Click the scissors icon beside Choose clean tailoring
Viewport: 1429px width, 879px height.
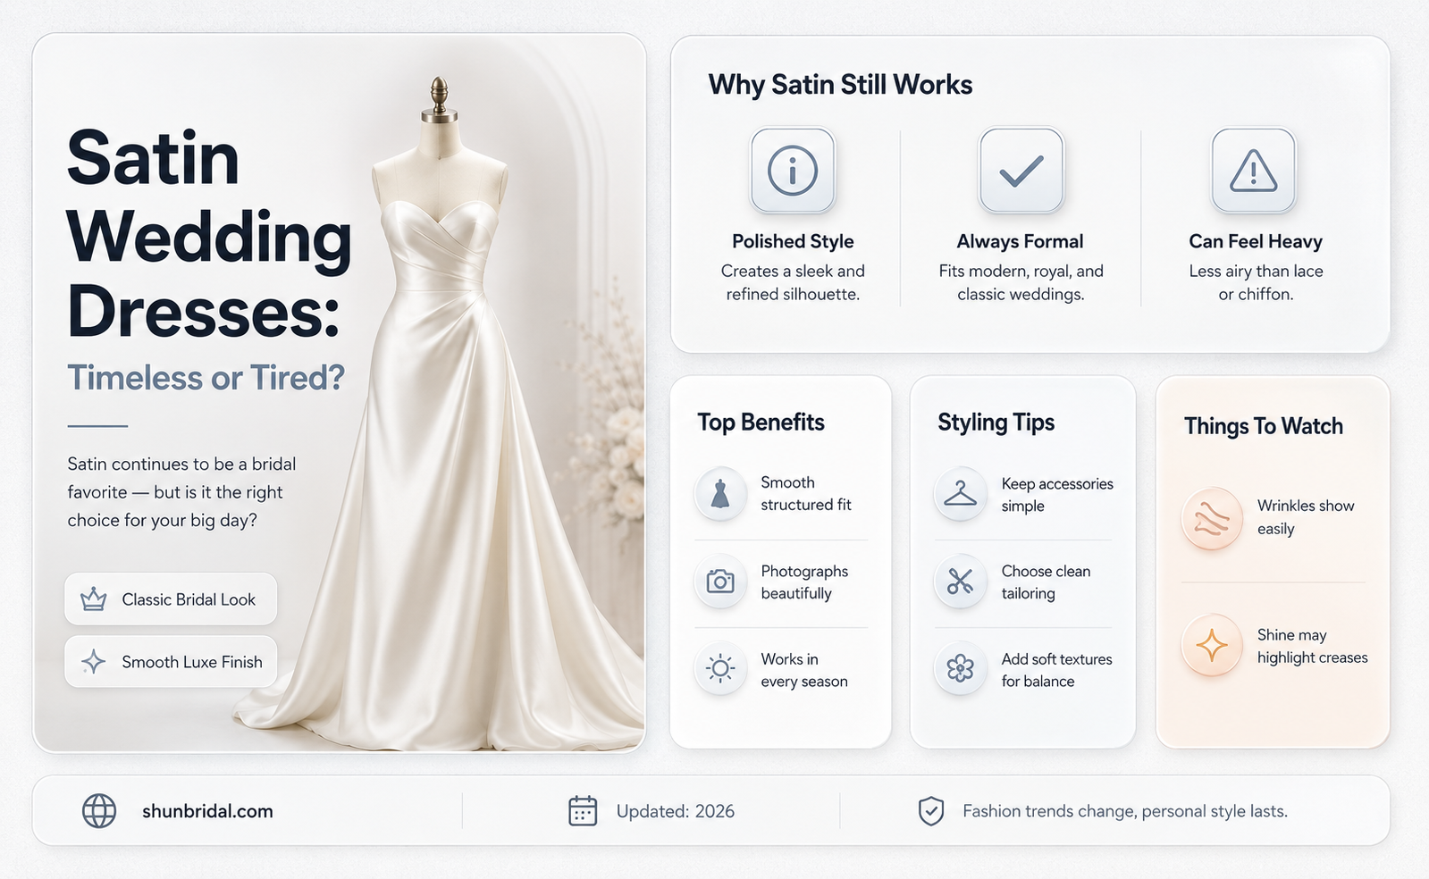(x=960, y=582)
